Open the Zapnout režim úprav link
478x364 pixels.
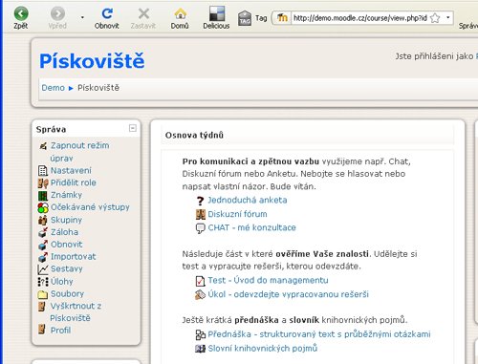(x=79, y=152)
